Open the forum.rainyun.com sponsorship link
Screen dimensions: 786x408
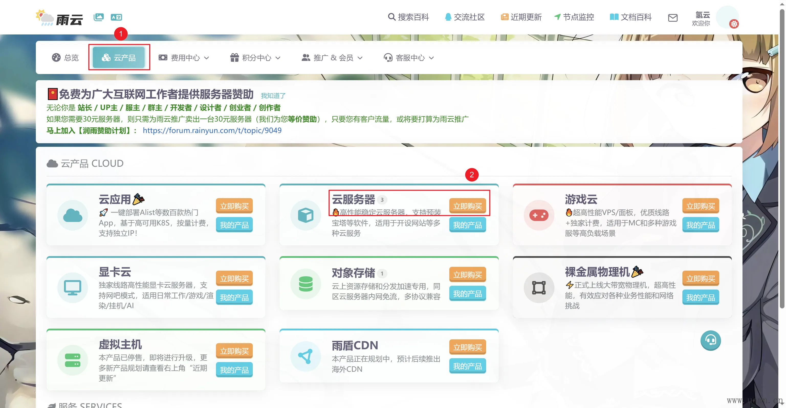[212, 130]
